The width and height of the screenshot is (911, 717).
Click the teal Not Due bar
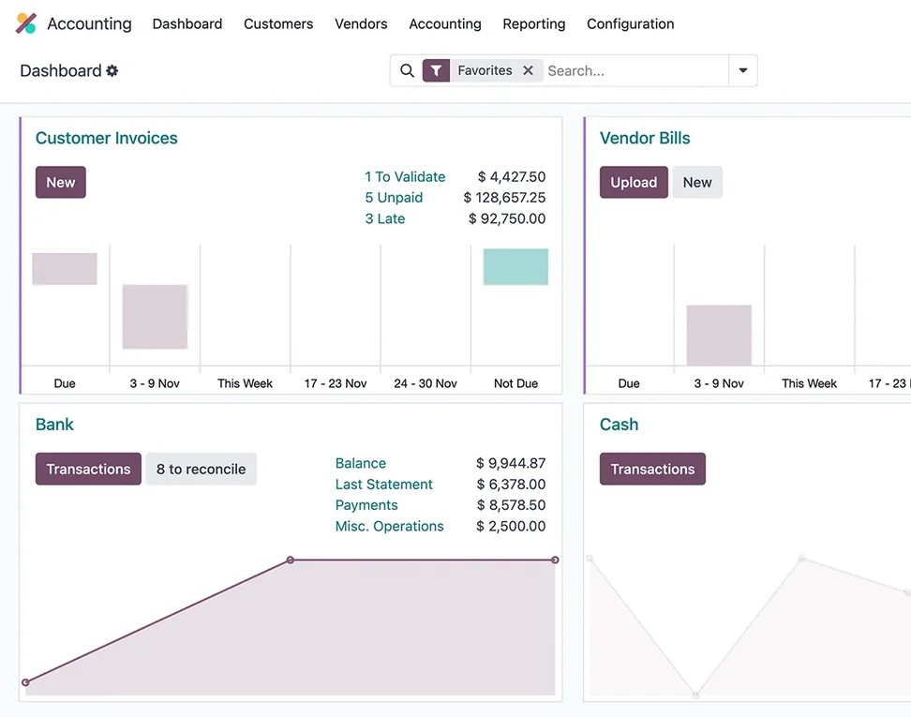(x=515, y=267)
